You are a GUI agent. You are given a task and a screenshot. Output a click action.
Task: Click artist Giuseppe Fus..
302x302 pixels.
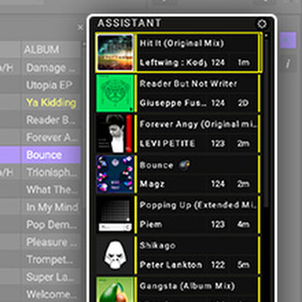(x=173, y=103)
